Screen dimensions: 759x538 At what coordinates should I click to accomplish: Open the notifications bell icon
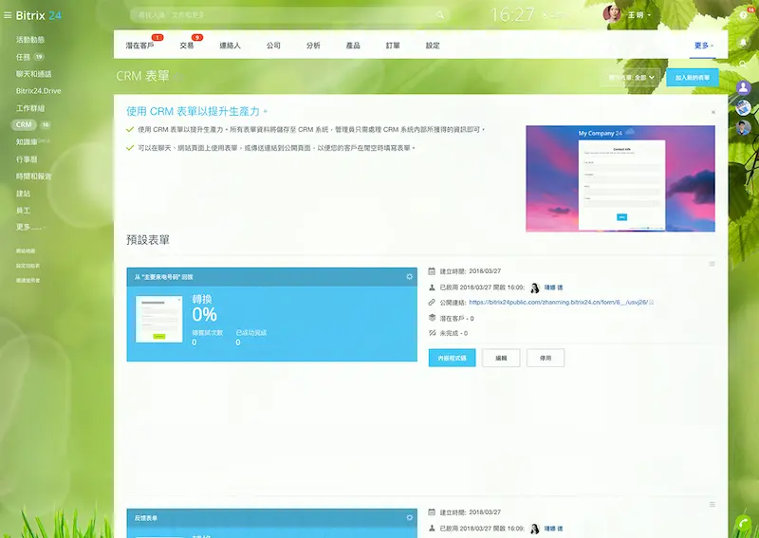point(744,43)
